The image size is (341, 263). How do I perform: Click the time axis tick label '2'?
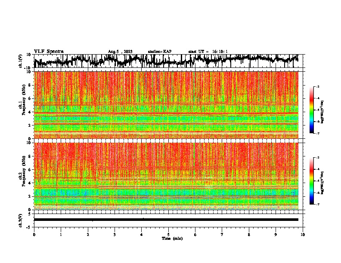pos(88,235)
